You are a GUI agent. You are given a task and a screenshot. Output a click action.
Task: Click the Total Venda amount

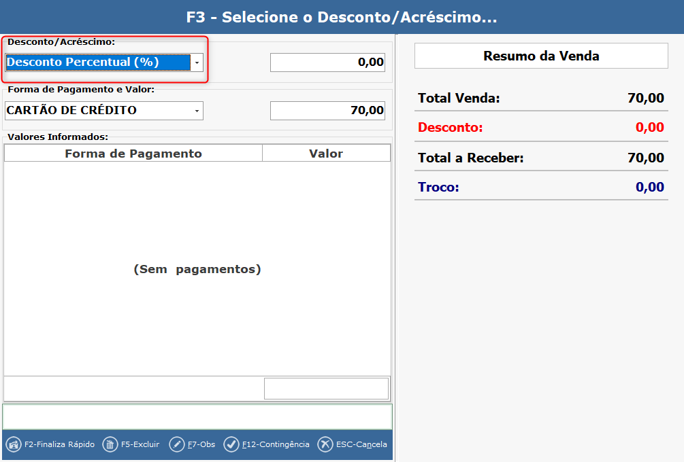(645, 98)
